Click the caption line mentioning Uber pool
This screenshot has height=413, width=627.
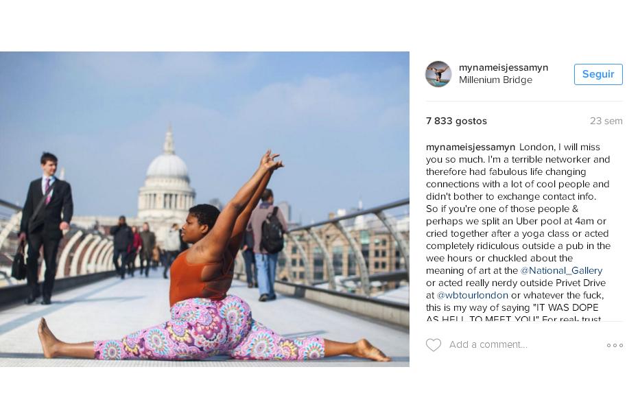click(x=517, y=221)
